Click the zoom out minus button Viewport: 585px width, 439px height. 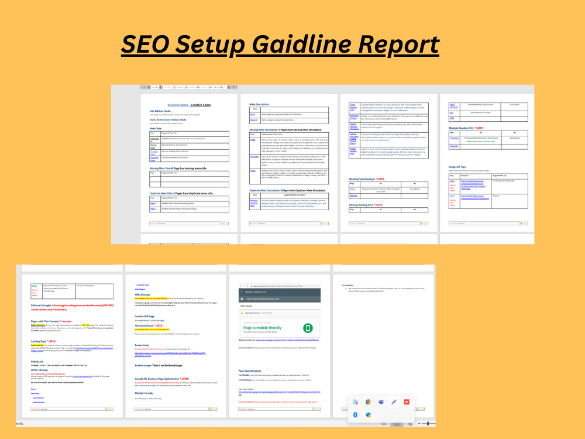coord(419,424)
